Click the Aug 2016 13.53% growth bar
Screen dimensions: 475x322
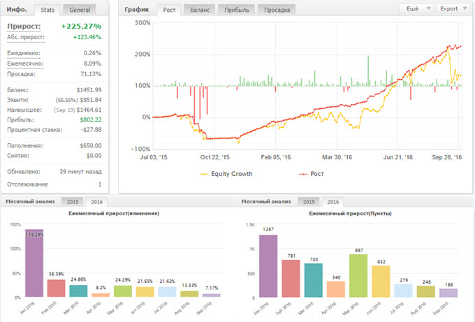(189, 294)
